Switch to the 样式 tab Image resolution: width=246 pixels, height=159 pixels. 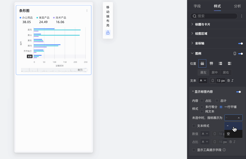[x=217, y=6]
